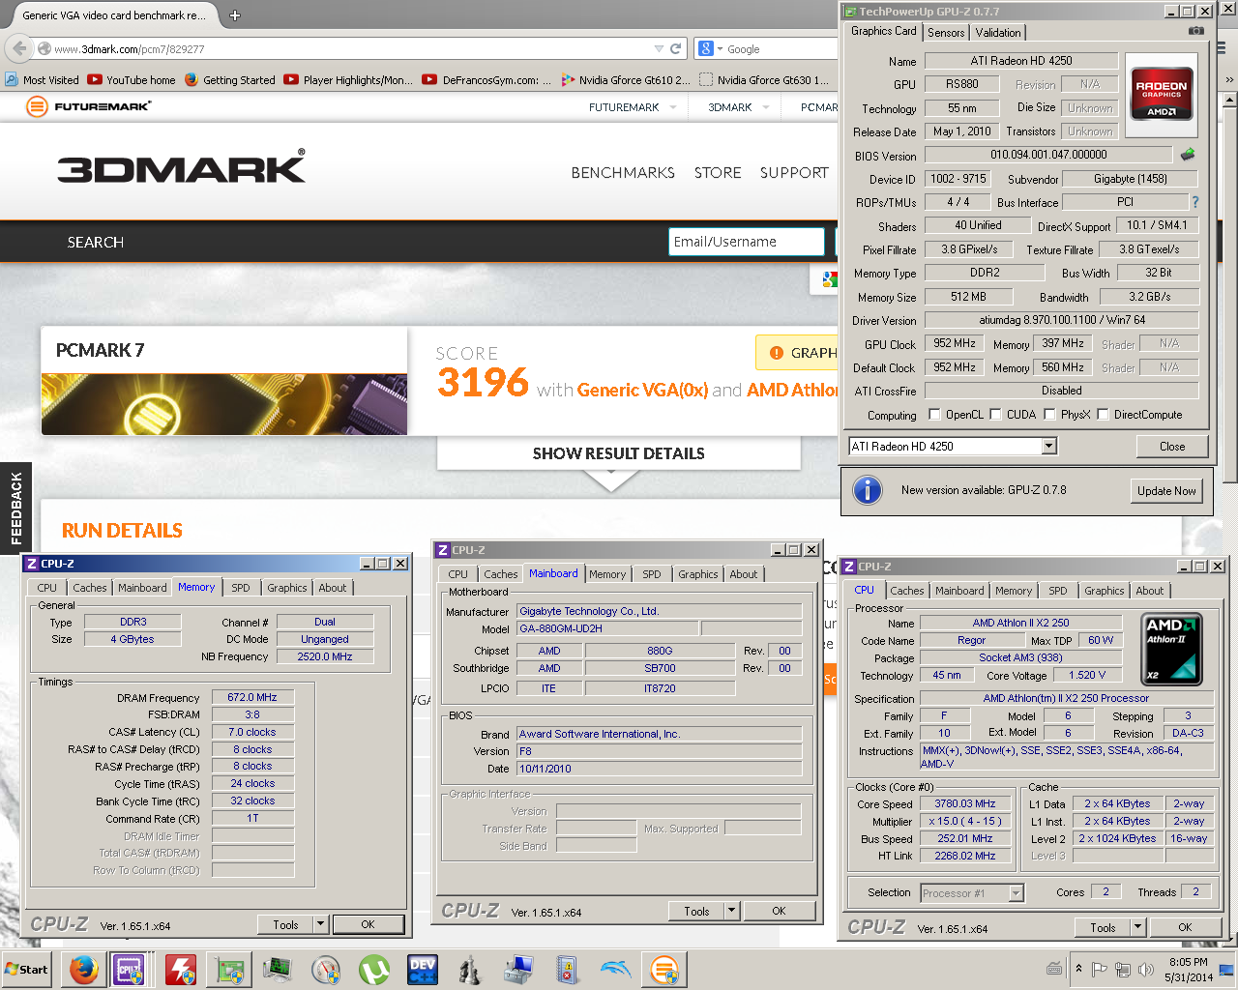Screen dimensions: 1238x990
Task: Click the green uTorrent taskbar icon
Action: click(374, 970)
